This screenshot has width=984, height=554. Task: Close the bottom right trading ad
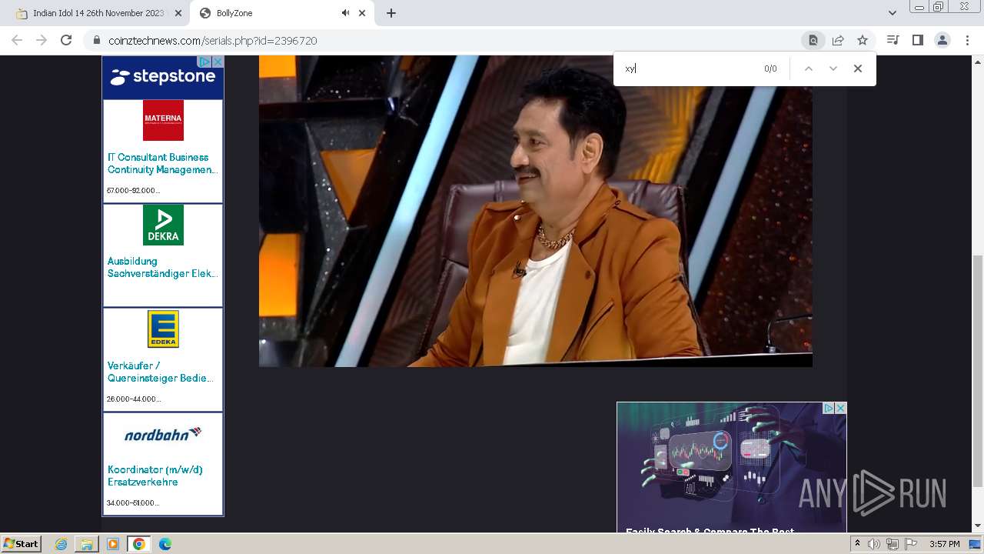[x=841, y=408]
